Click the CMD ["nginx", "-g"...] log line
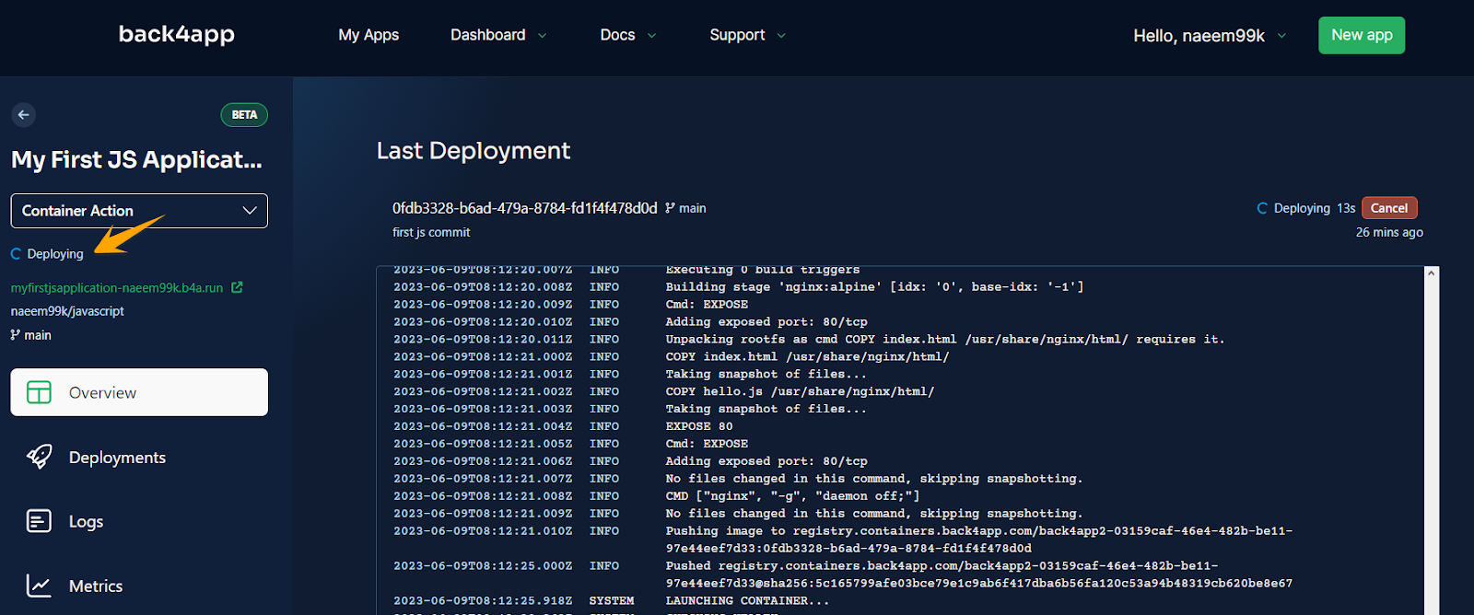The width and height of the screenshot is (1474, 615). 792,496
